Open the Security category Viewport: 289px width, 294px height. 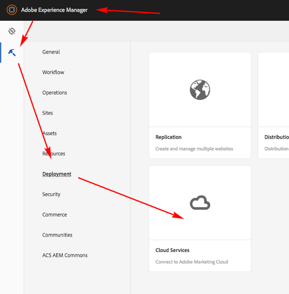[51, 194]
